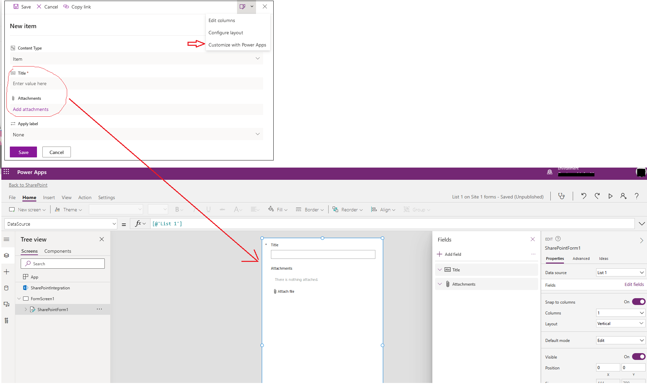Open SharePointForm1 more options ellipsis

point(99,309)
